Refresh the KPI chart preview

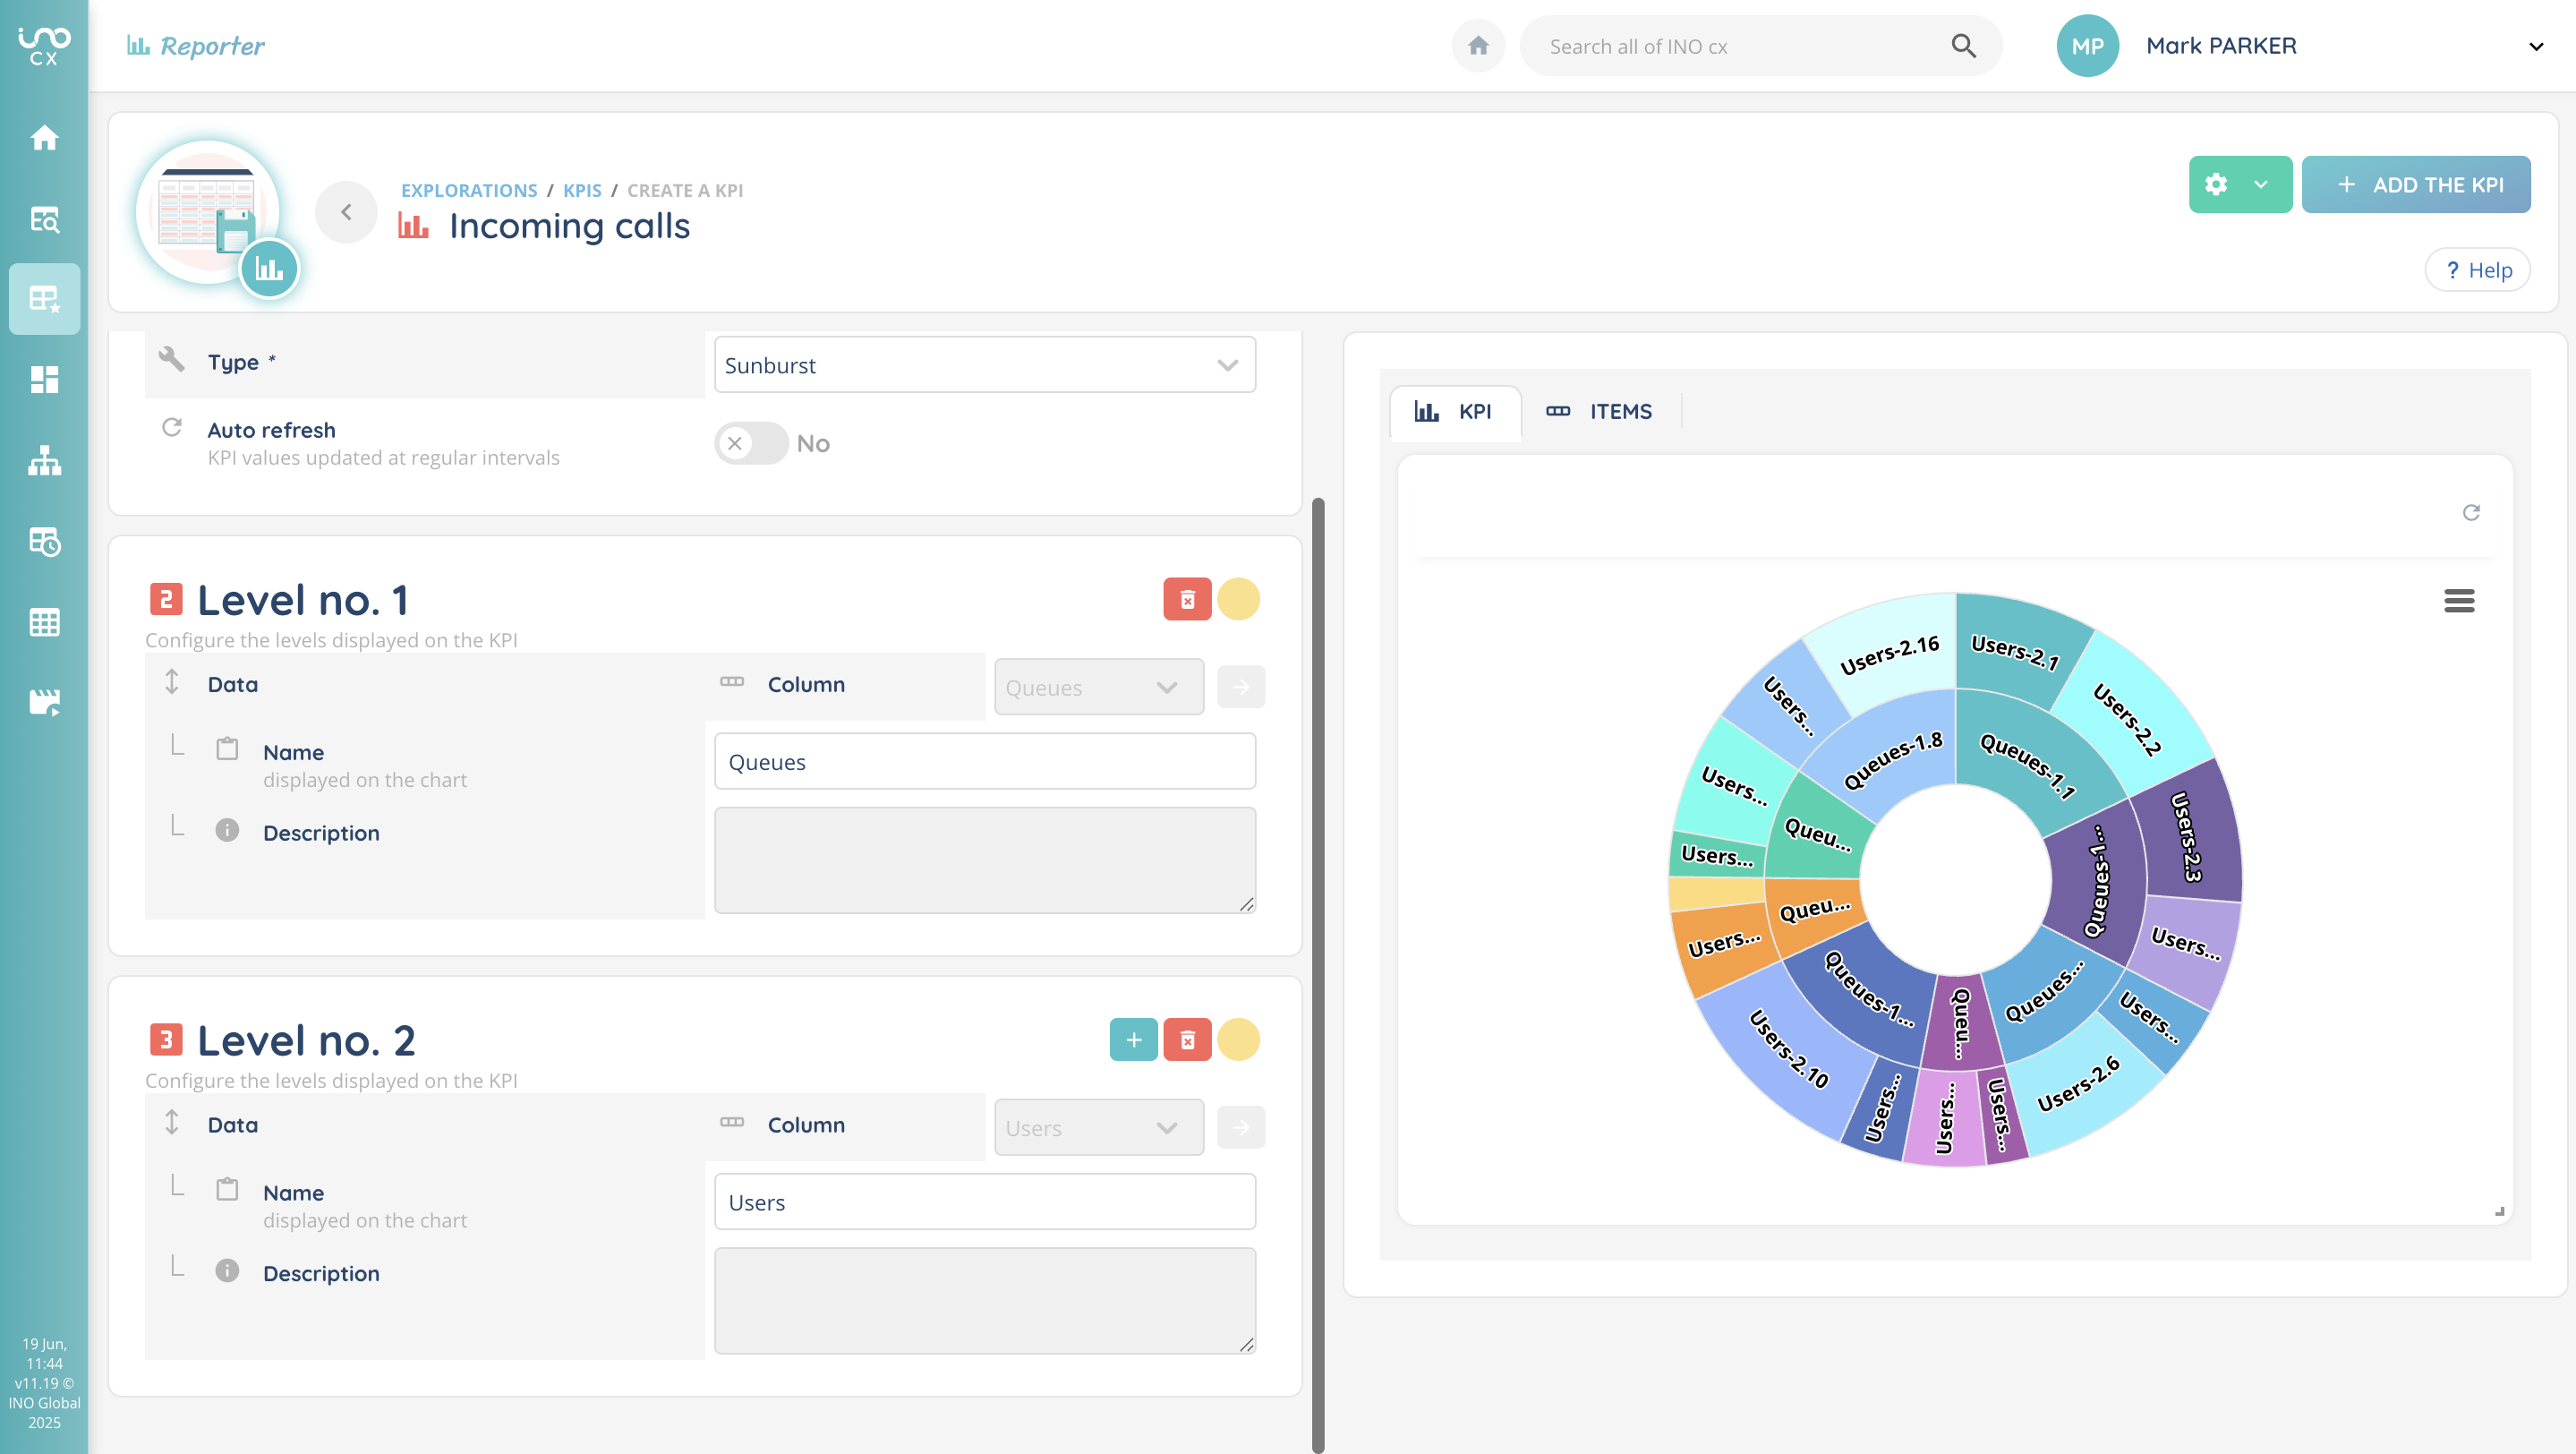click(x=2471, y=512)
